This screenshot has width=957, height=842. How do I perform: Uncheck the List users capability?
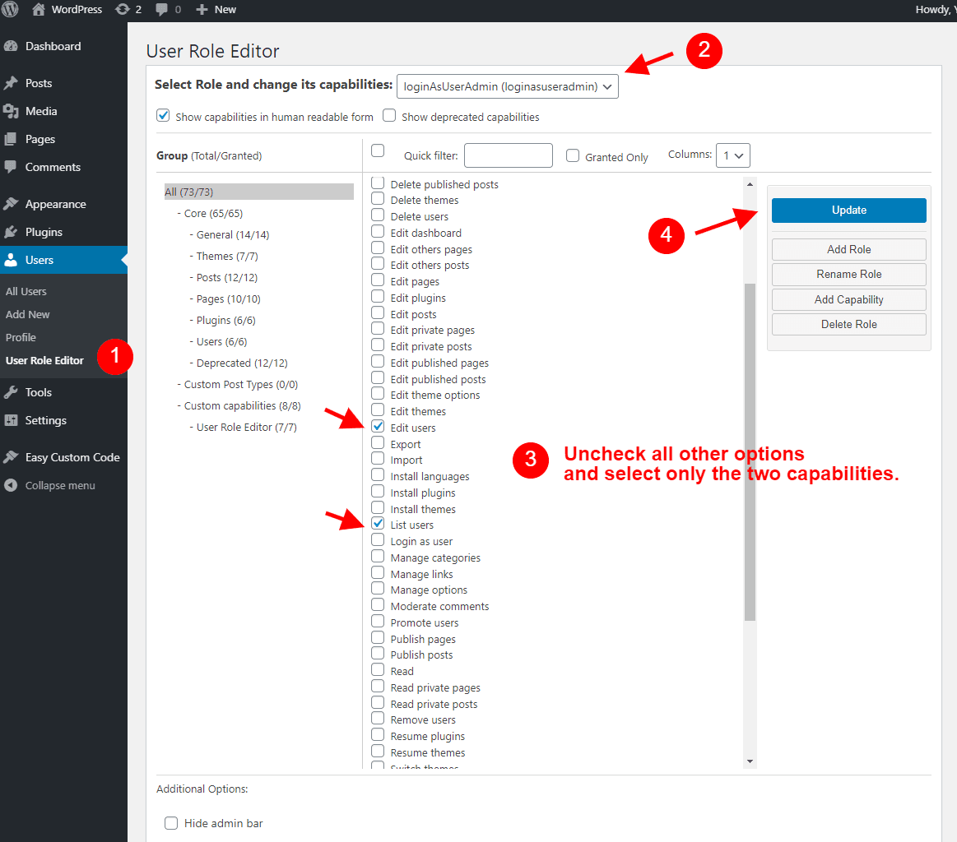click(378, 523)
